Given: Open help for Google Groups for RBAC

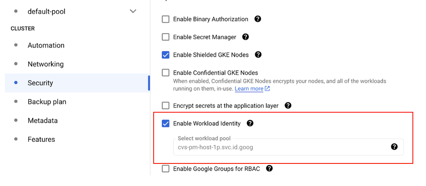Looking at the screenshot, I should (269, 169).
